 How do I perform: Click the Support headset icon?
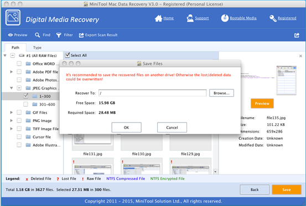[x=190, y=18]
